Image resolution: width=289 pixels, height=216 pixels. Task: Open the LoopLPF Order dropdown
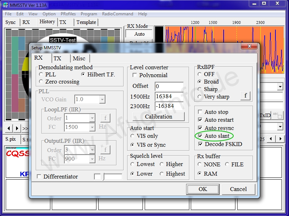point(92,118)
